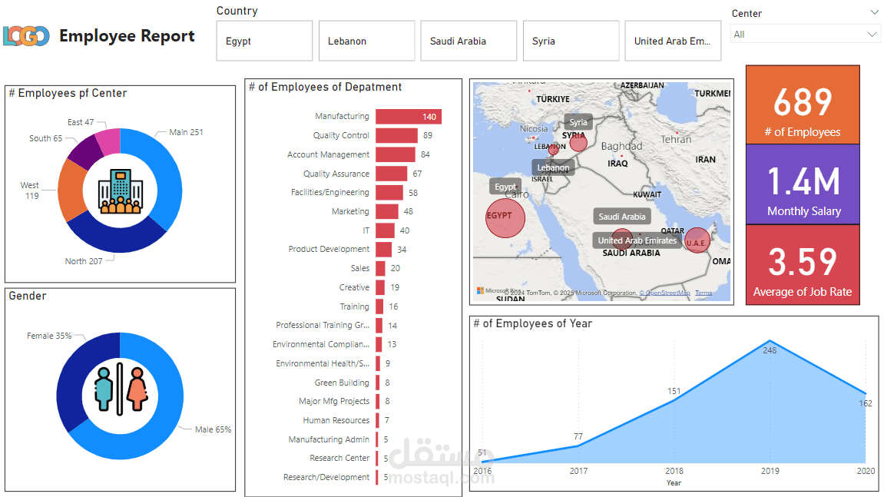The width and height of the screenshot is (884, 497).
Task: Click the Saudi Arabia map label
Action: 622,217
